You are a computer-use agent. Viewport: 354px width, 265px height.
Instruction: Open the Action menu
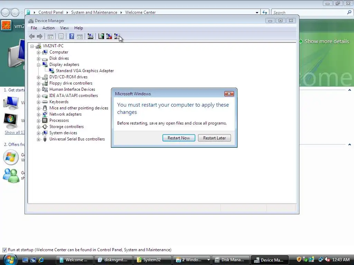coord(48,28)
